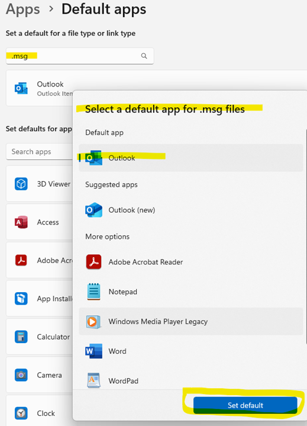Open the Outlook Item result card icon

tap(21, 88)
